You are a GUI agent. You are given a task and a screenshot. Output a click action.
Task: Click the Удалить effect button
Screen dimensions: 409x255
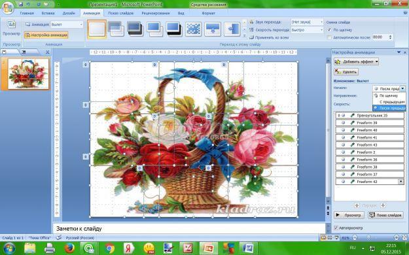tap(346, 72)
